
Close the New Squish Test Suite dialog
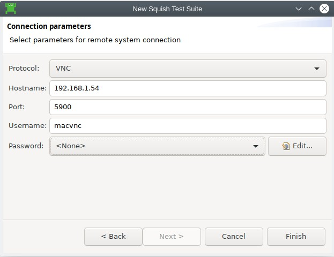coord(323,9)
